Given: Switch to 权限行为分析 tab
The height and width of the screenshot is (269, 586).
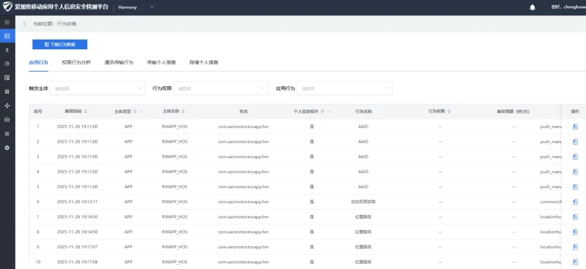Looking at the screenshot, I should coord(76,63).
